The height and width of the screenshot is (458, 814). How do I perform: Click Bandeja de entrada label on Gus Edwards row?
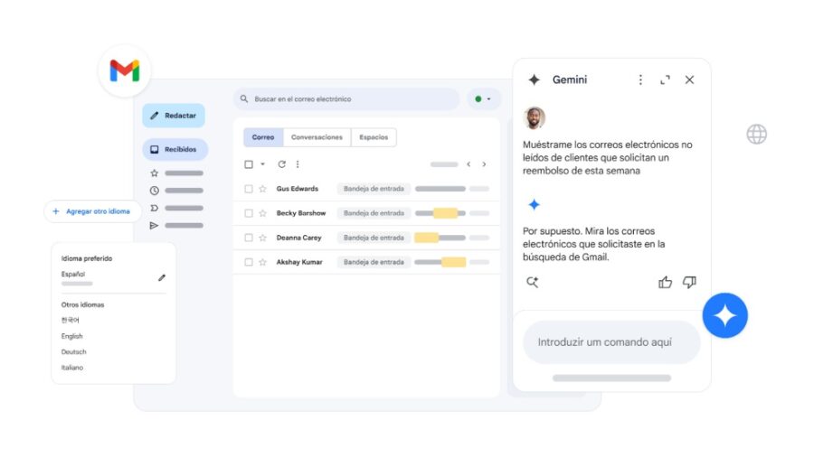pyautogui.click(x=374, y=189)
